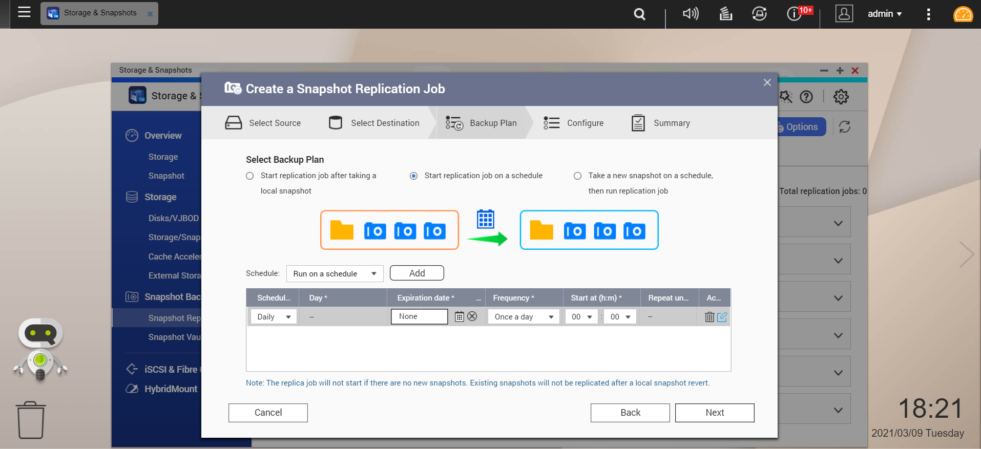The image size is (981, 449).
Task: Click the calendar icon beside Expiration date
Action: click(459, 317)
